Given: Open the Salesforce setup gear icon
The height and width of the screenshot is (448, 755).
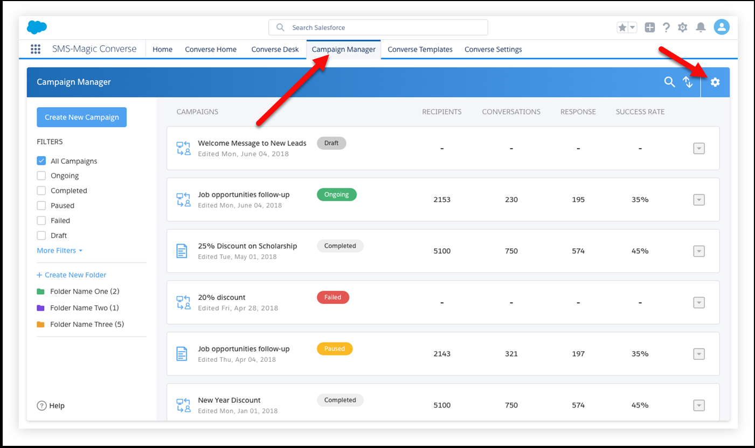Looking at the screenshot, I should [x=683, y=27].
